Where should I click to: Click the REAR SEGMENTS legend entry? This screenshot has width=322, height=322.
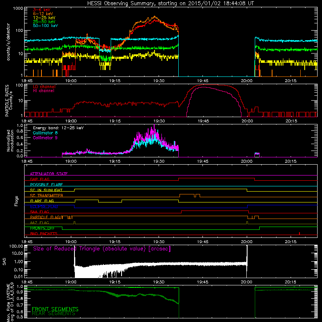click(x=54, y=314)
